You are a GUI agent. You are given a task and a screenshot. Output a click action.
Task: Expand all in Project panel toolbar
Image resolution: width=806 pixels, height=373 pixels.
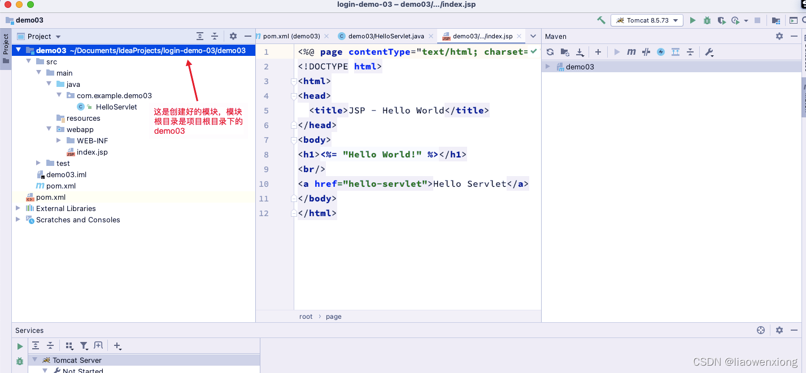(x=200, y=36)
